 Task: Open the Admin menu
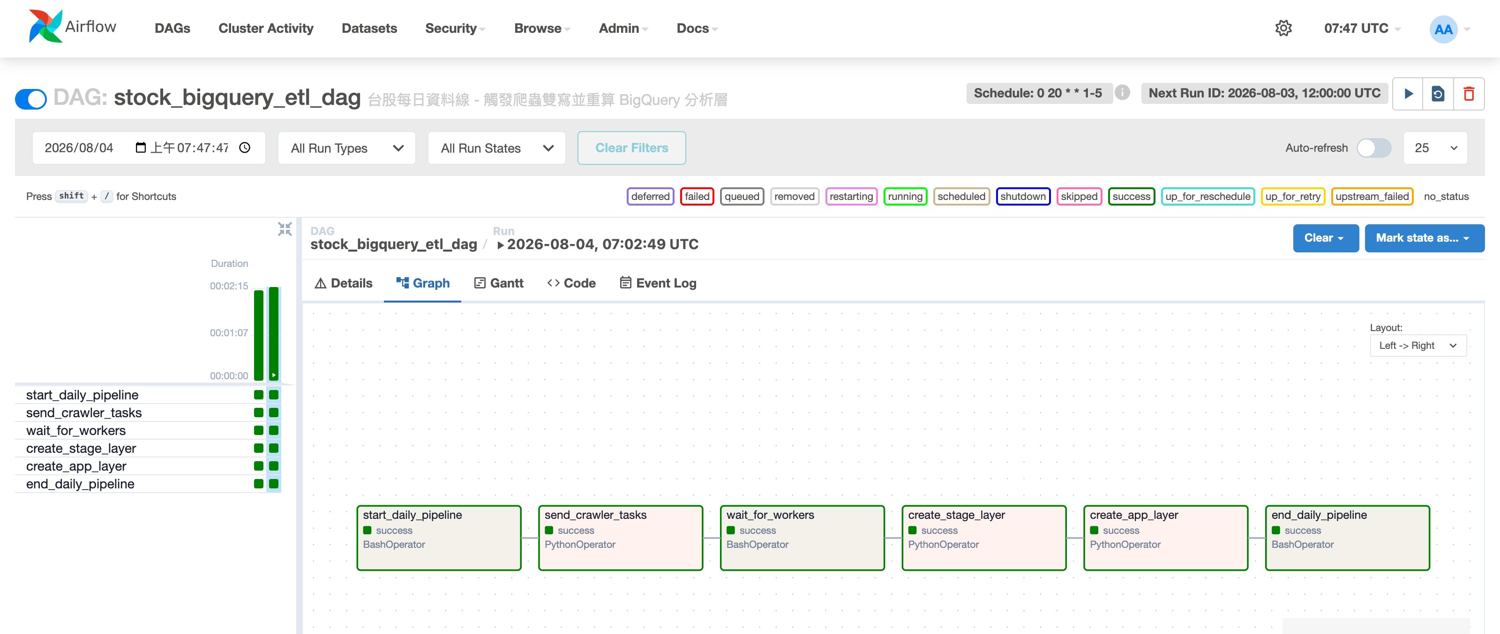pyautogui.click(x=623, y=28)
